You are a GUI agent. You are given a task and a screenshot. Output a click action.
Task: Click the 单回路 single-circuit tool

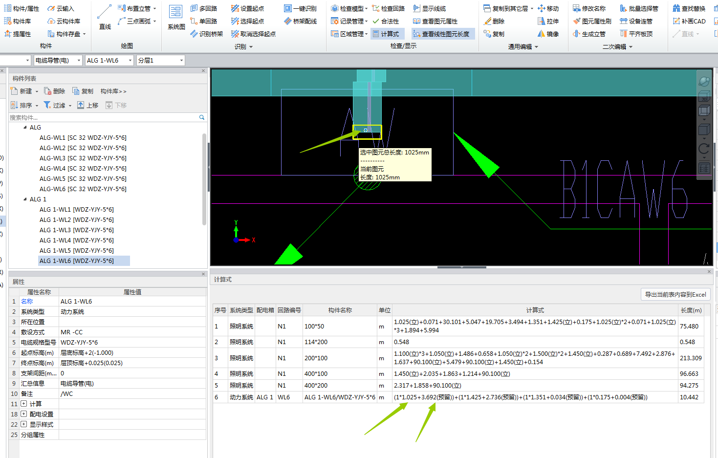click(x=204, y=21)
